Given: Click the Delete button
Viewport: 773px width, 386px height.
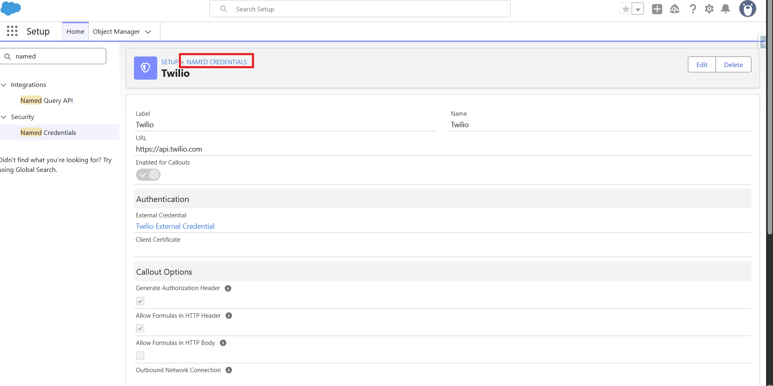Looking at the screenshot, I should tap(733, 65).
